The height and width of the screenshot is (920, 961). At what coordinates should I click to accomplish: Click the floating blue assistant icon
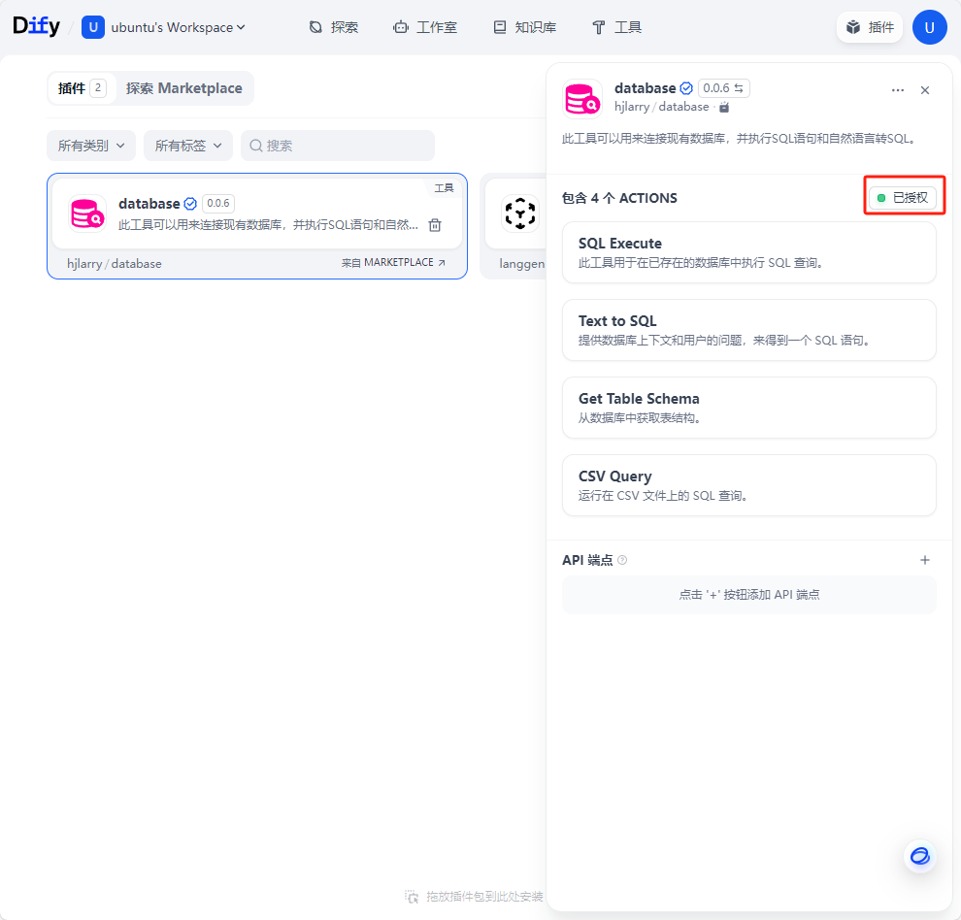click(920, 856)
